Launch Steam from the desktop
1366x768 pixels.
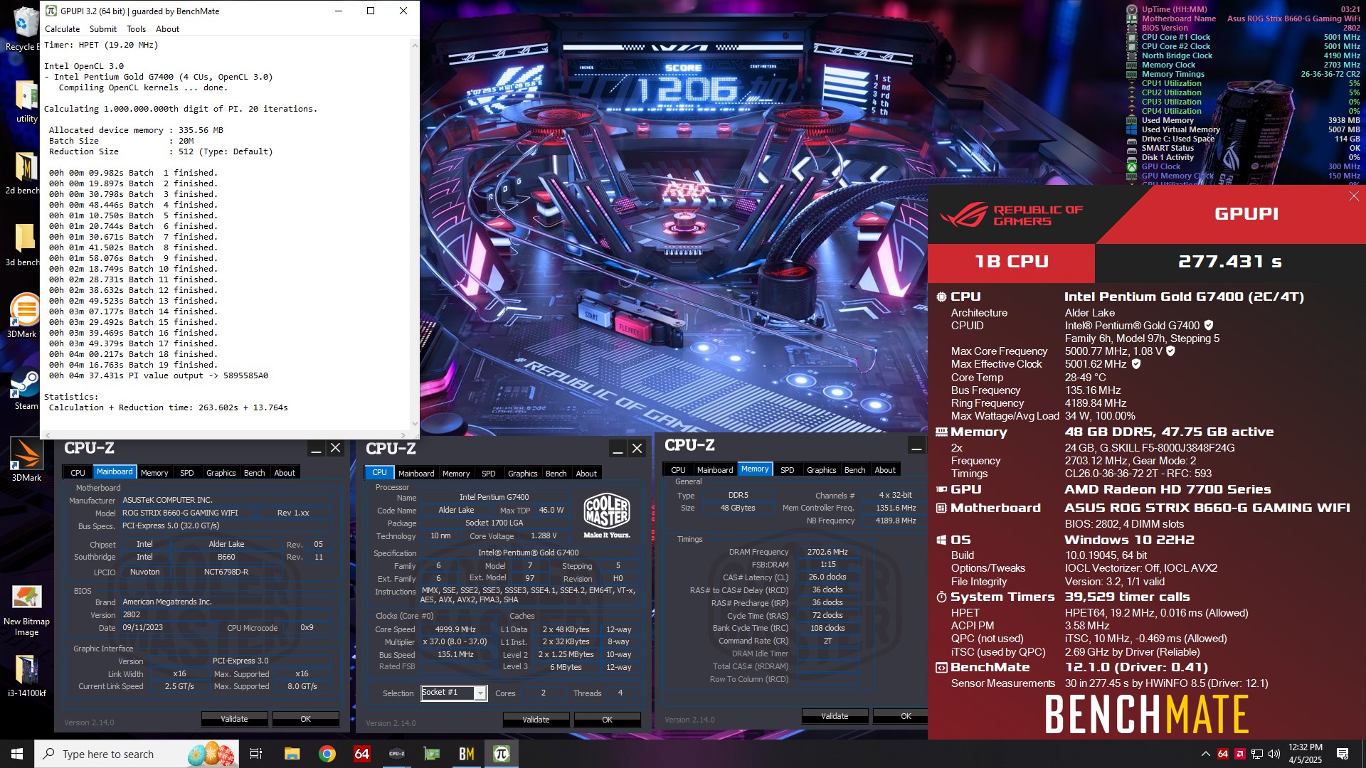(x=26, y=389)
